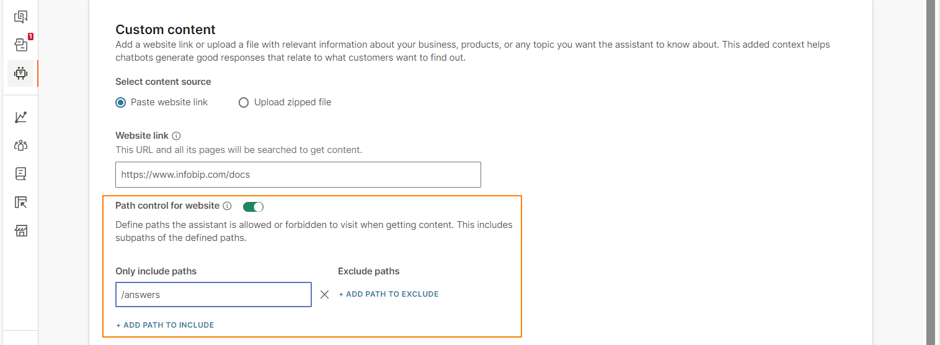Click the Website link URL input field

[x=298, y=175]
